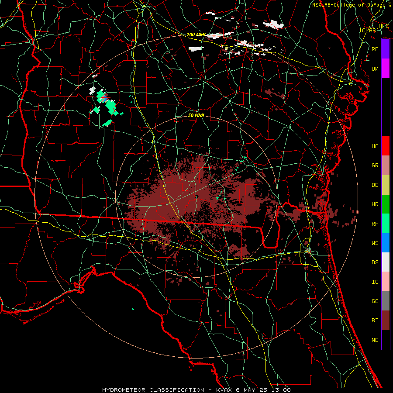Click the 'HR' legend label

(x=375, y=204)
